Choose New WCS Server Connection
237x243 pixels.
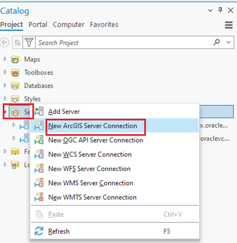point(114,154)
